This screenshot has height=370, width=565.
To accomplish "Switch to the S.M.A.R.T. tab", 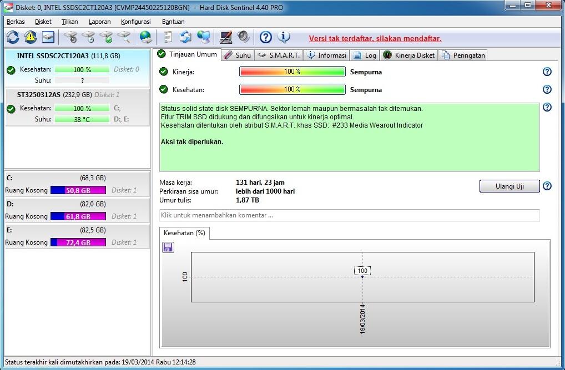I will point(279,55).
